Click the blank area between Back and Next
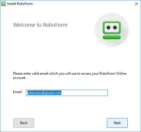141x132 pixels. (70, 123)
